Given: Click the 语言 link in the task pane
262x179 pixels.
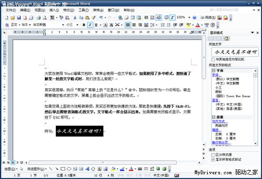Looking at the screenshot, I should (x=216, y=100).
